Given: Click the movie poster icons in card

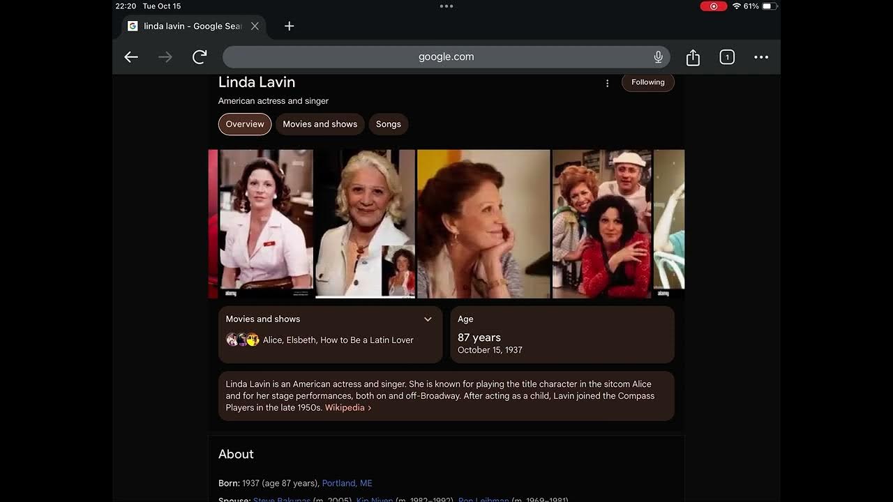Looking at the screenshot, I should tap(243, 340).
